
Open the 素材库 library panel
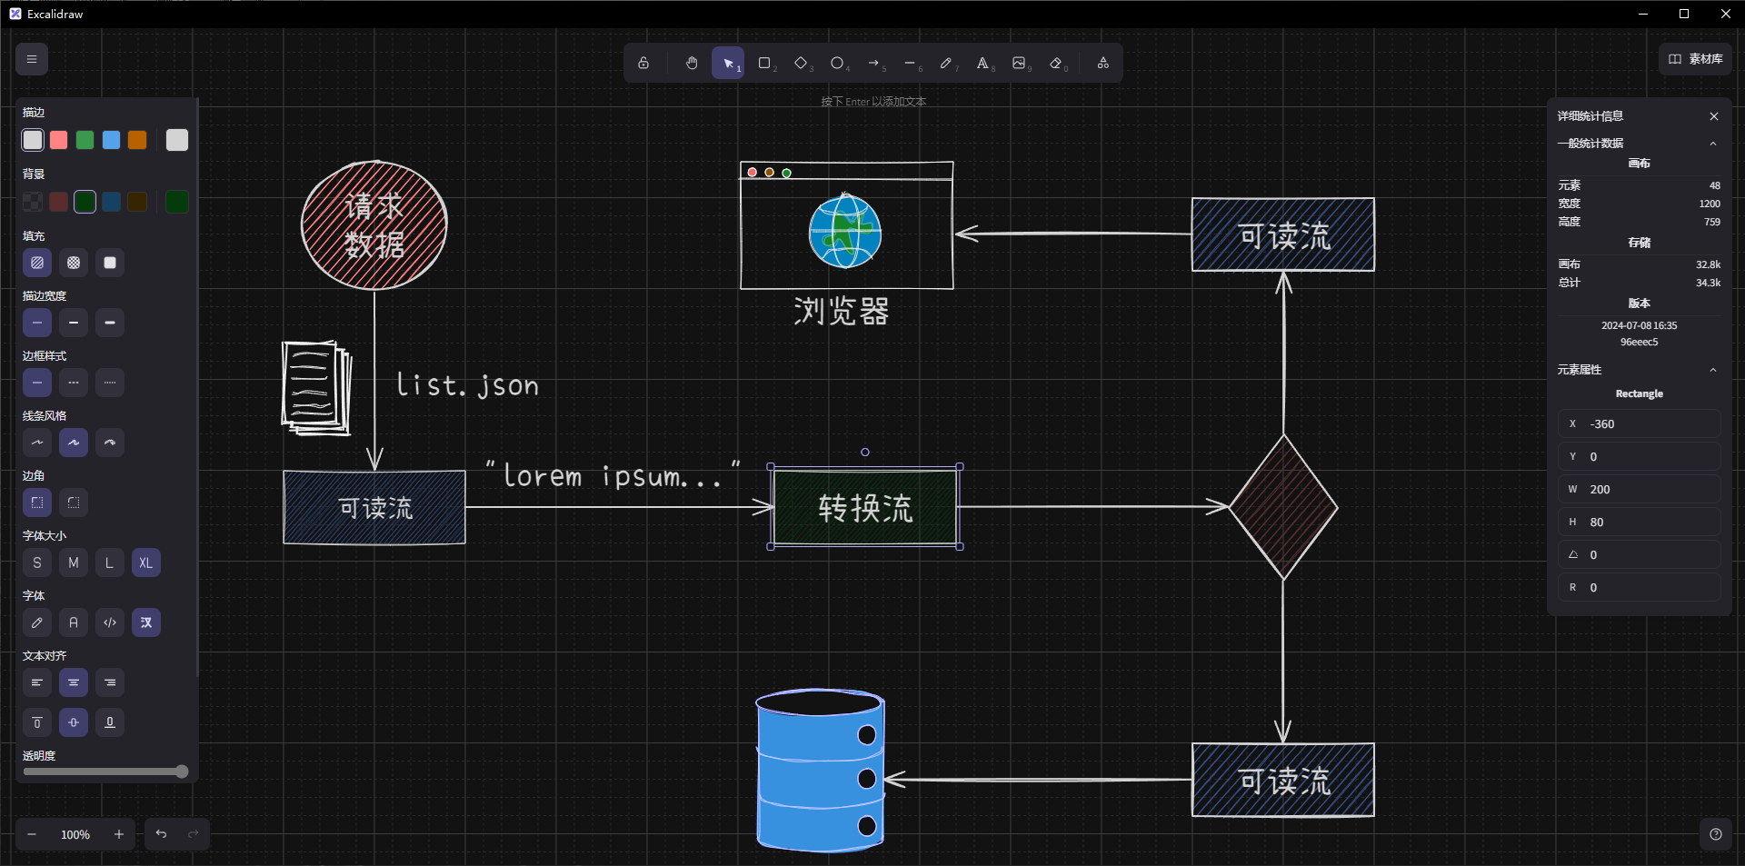(1696, 59)
